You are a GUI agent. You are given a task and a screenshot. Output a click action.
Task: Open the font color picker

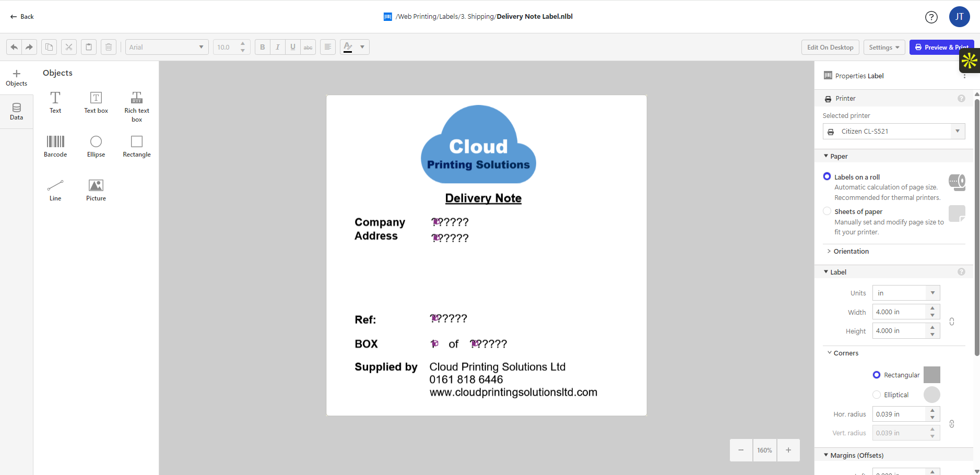point(355,47)
